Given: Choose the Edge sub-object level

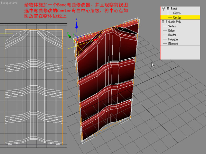Looking at the screenshot, I should tap(171, 31).
